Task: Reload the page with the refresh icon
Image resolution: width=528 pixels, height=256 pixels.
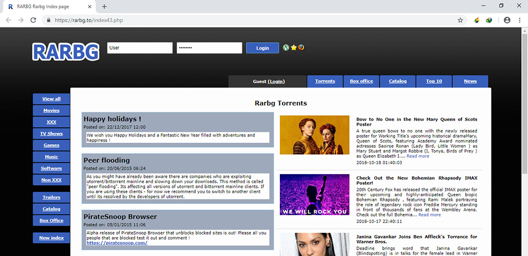Action: click(33, 20)
